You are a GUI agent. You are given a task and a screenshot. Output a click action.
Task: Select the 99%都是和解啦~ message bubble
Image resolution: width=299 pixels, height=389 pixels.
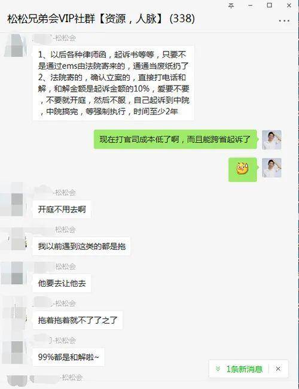click(x=68, y=357)
